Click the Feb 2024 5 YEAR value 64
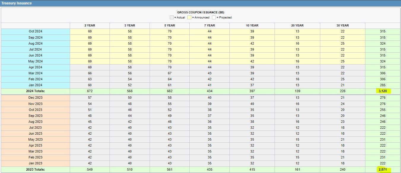The height and width of the screenshot is (173, 401). [169, 79]
